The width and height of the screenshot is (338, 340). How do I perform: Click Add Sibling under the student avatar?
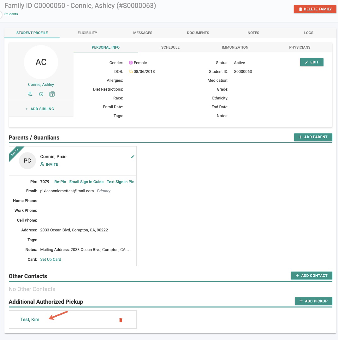click(40, 109)
